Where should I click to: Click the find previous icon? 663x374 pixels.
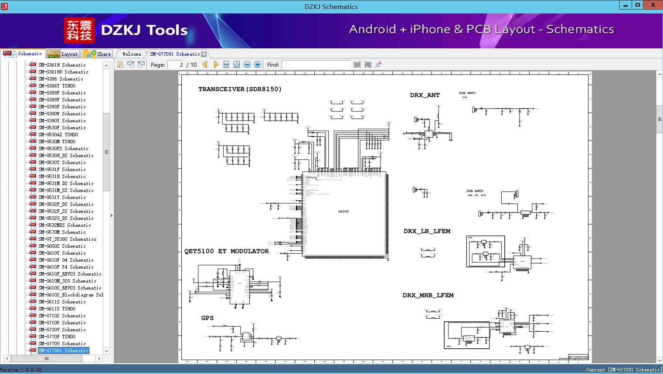[357, 64]
